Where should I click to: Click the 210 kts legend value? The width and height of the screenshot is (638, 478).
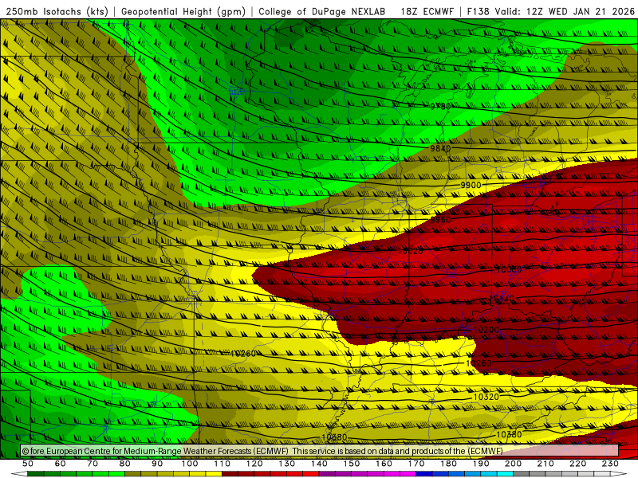[x=545, y=464]
